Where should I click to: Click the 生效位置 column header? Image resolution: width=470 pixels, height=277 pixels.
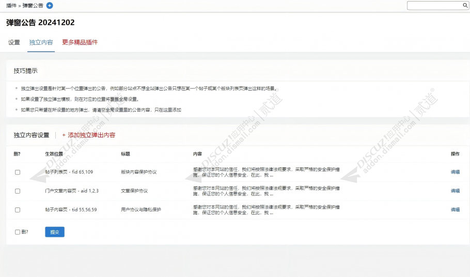54,154
